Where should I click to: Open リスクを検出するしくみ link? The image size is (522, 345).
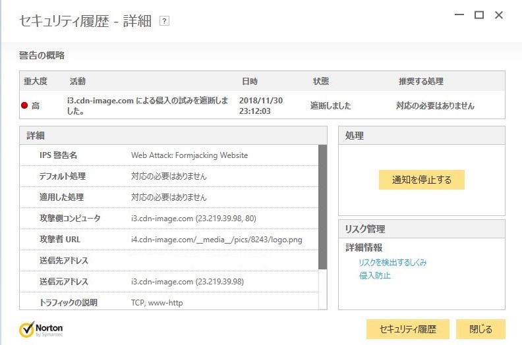click(393, 262)
